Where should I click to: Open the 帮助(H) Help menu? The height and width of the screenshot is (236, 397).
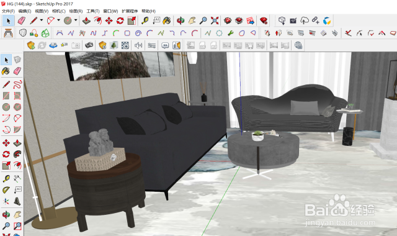point(148,11)
